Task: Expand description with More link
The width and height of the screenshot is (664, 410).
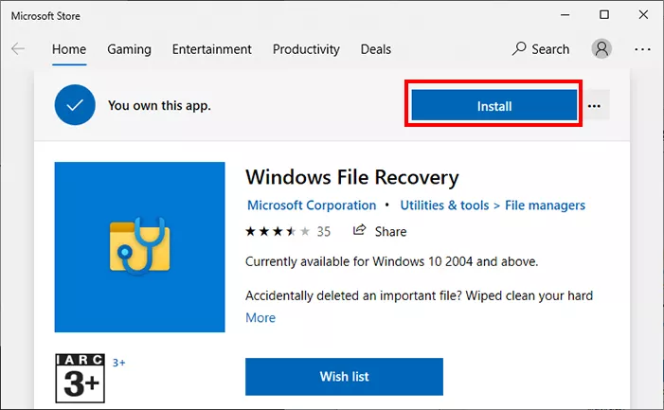Action: tap(260, 318)
